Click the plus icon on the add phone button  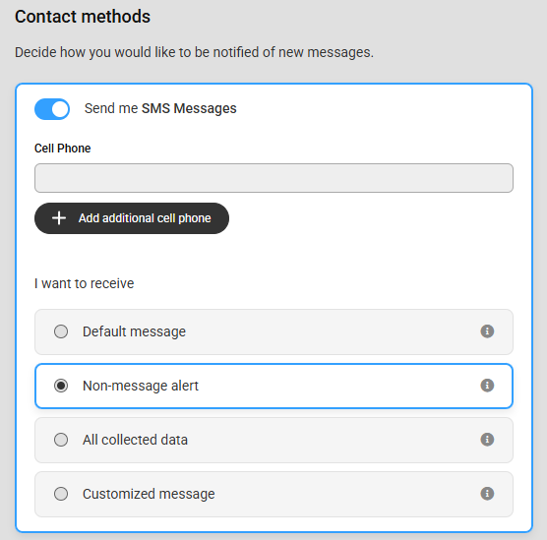point(59,218)
